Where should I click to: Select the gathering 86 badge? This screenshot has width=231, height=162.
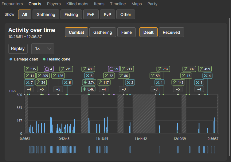coord(123,75)
